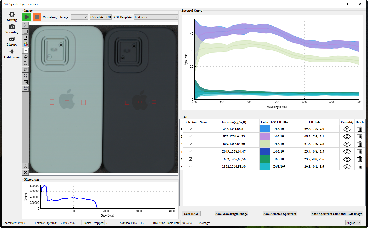Uncheck selection checkbox for ROI row 1
Screen dimensions: 368x228
191,129
